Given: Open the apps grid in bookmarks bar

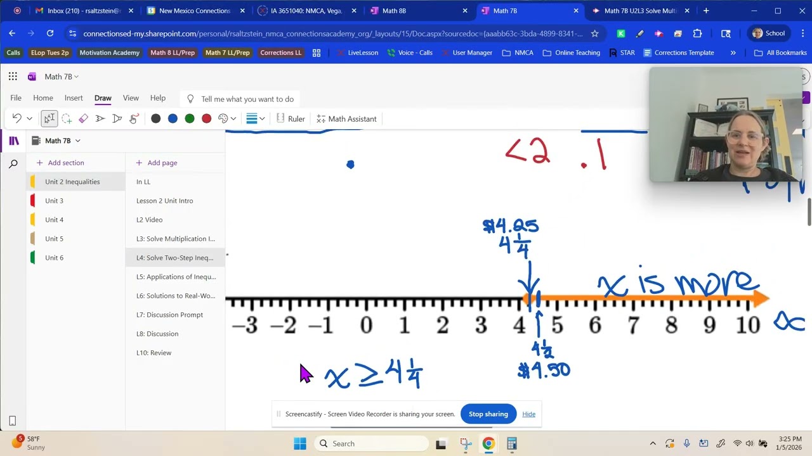Looking at the screenshot, I should click(x=317, y=53).
